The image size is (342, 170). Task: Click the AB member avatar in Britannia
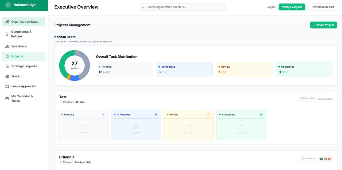(x=321, y=159)
